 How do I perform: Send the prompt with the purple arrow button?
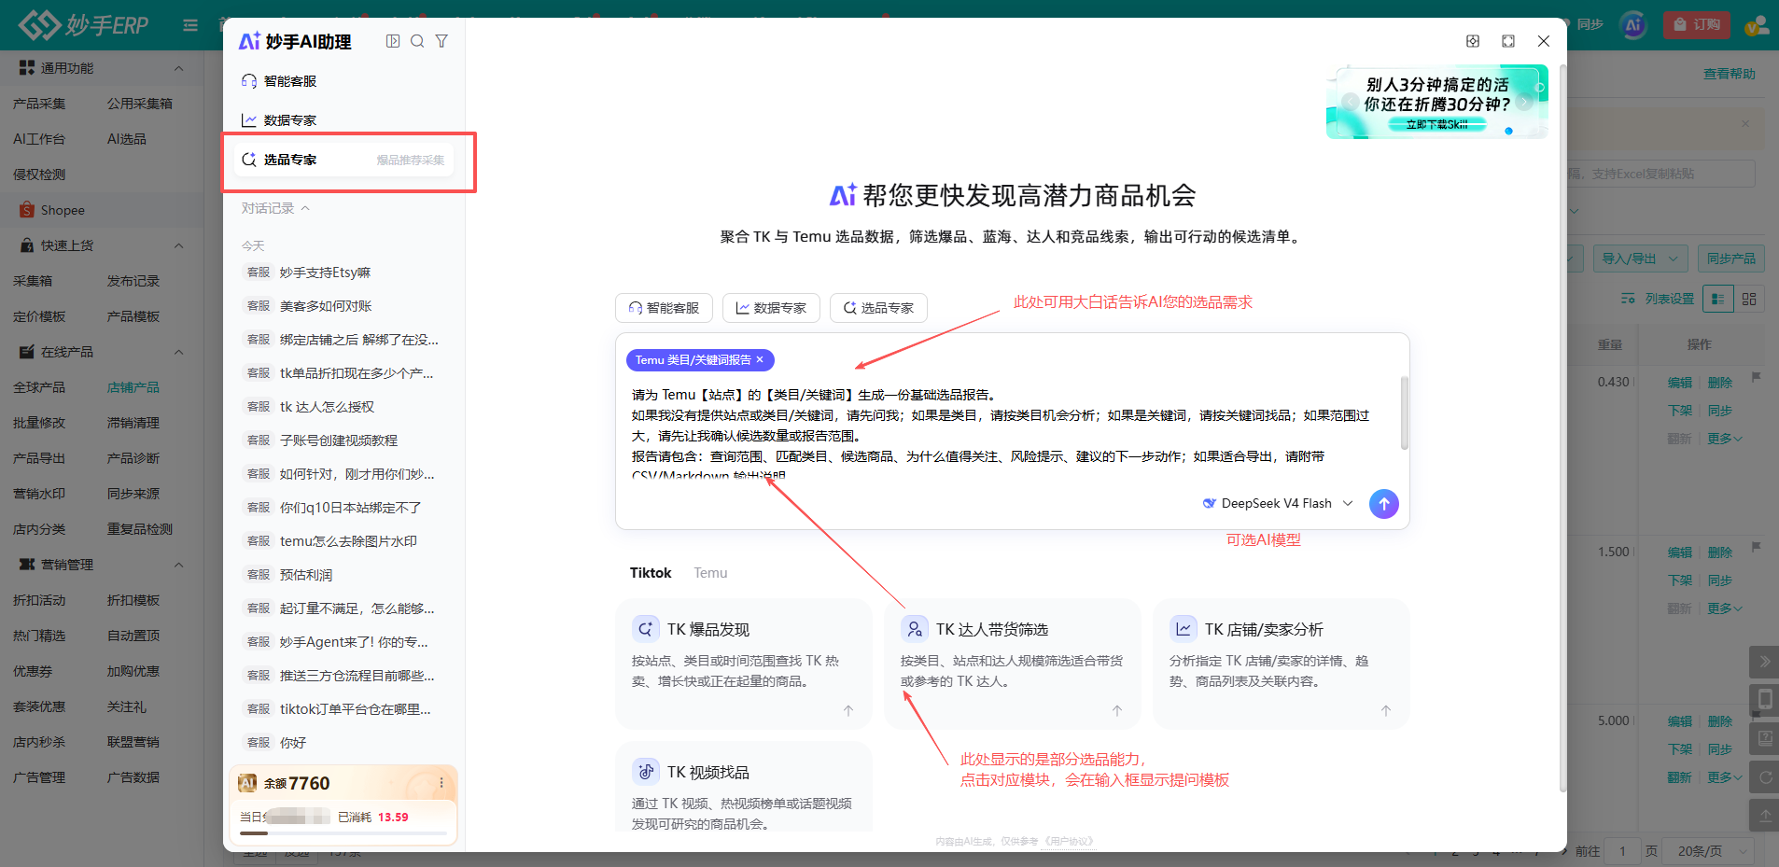click(1384, 504)
